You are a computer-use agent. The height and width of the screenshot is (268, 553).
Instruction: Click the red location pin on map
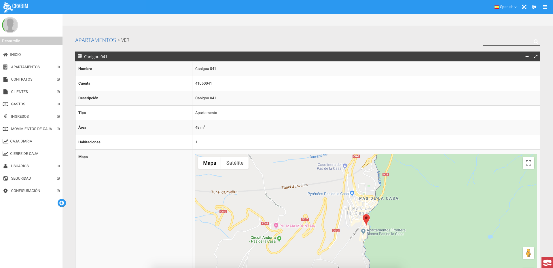[366, 219]
